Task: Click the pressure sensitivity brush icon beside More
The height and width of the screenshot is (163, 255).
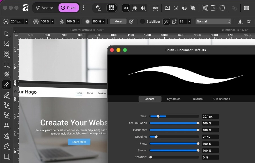Action: pyautogui.click(x=131, y=22)
